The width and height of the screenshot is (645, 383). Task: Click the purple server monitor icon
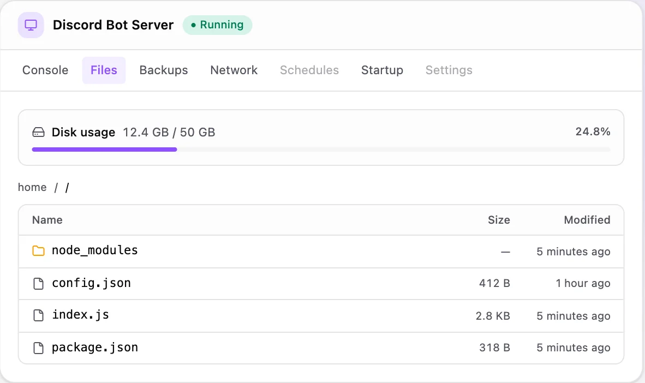point(31,25)
